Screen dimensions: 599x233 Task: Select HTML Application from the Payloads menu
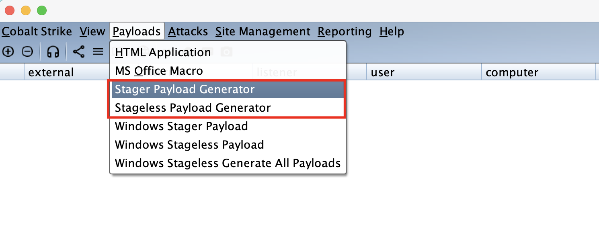pos(163,52)
